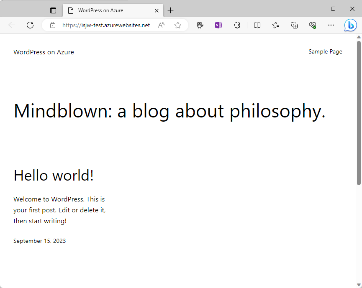The image size is (362, 288).
Task: Open the Collections icon
Action: pos(294,25)
